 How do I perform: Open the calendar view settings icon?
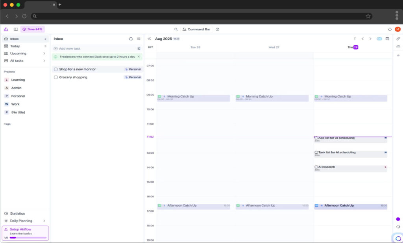click(x=387, y=39)
